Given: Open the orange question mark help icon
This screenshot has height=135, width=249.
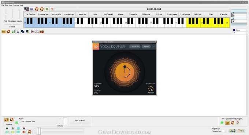Looking at the screenshot, I should (52, 9).
